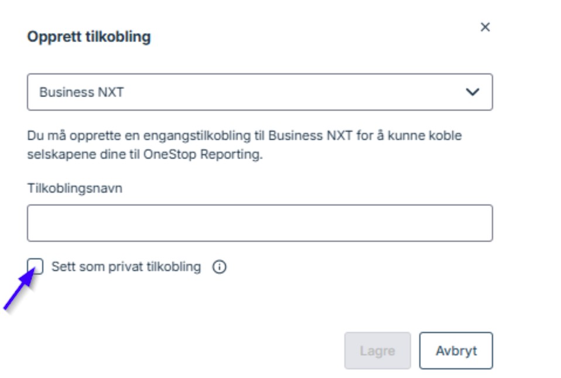
Task: Click the Tilkoblingsnavn field label
Action: 74,188
